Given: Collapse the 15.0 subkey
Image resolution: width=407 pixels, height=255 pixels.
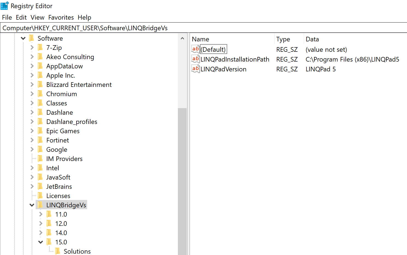Looking at the screenshot, I should coord(41,242).
